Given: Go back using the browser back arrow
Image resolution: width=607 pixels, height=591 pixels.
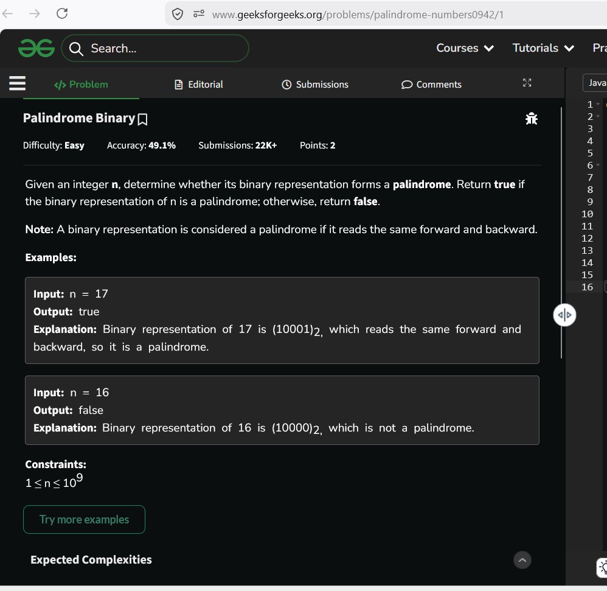Looking at the screenshot, I should 7,14.
